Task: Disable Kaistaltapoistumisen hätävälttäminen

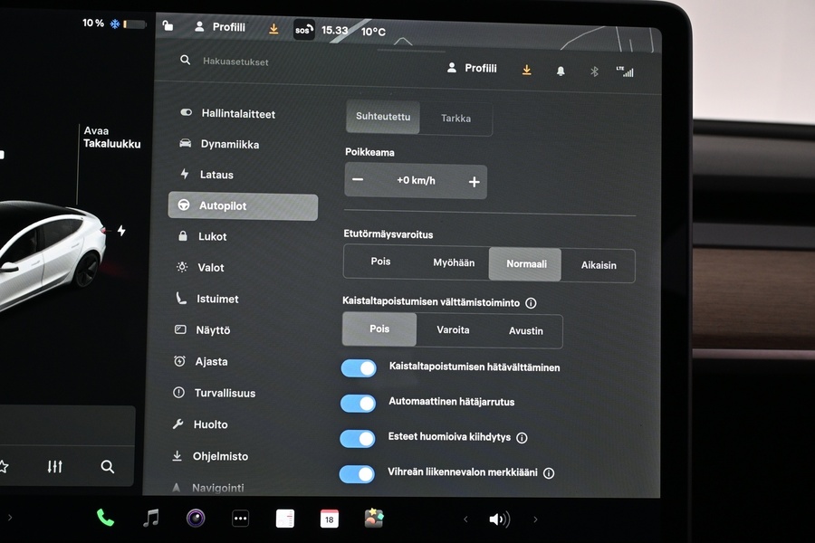Action: pyautogui.click(x=358, y=368)
